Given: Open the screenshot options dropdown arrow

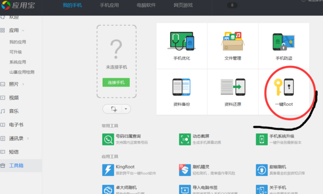Looking at the screenshot, I should tap(126, 109).
